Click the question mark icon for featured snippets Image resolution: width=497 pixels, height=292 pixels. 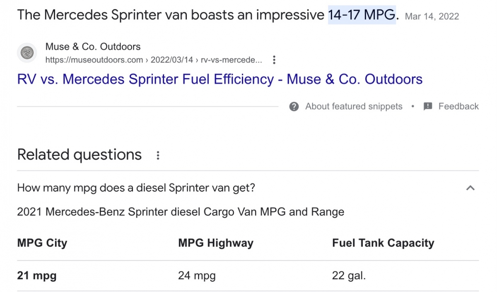pyautogui.click(x=294, y=107)
